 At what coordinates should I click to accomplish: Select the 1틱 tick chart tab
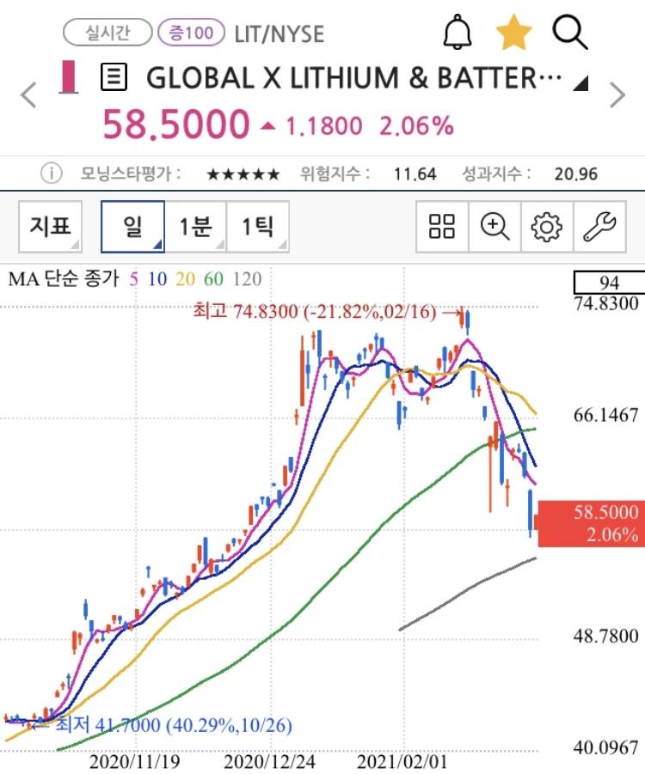257,227
